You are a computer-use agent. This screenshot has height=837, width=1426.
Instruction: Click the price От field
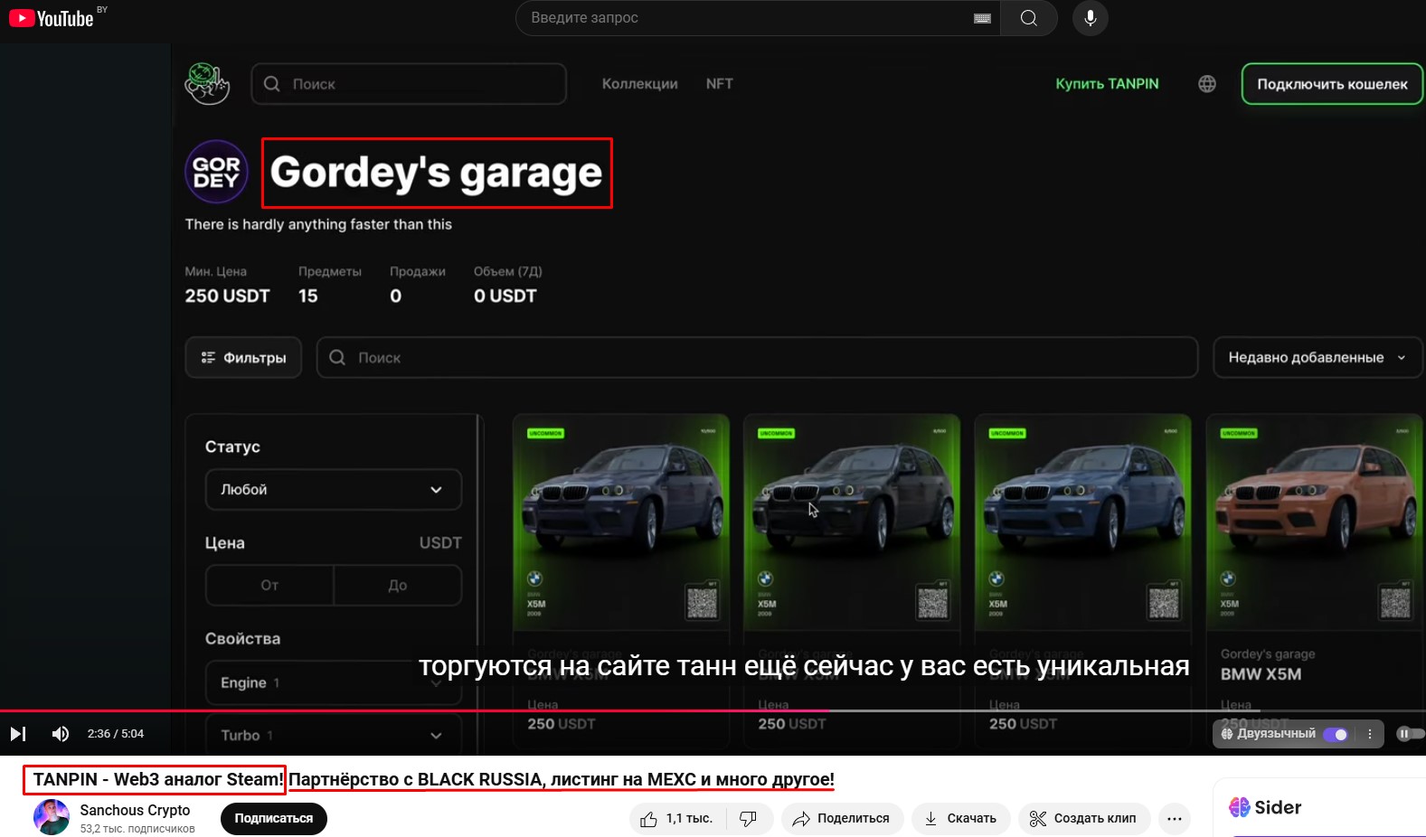(x=269, y=586)
